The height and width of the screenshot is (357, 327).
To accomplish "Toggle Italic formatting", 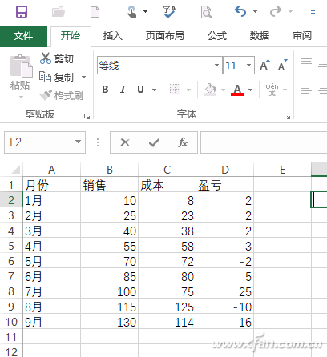I will pos(123,90).
